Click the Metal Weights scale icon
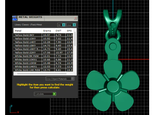 [15, 18]
